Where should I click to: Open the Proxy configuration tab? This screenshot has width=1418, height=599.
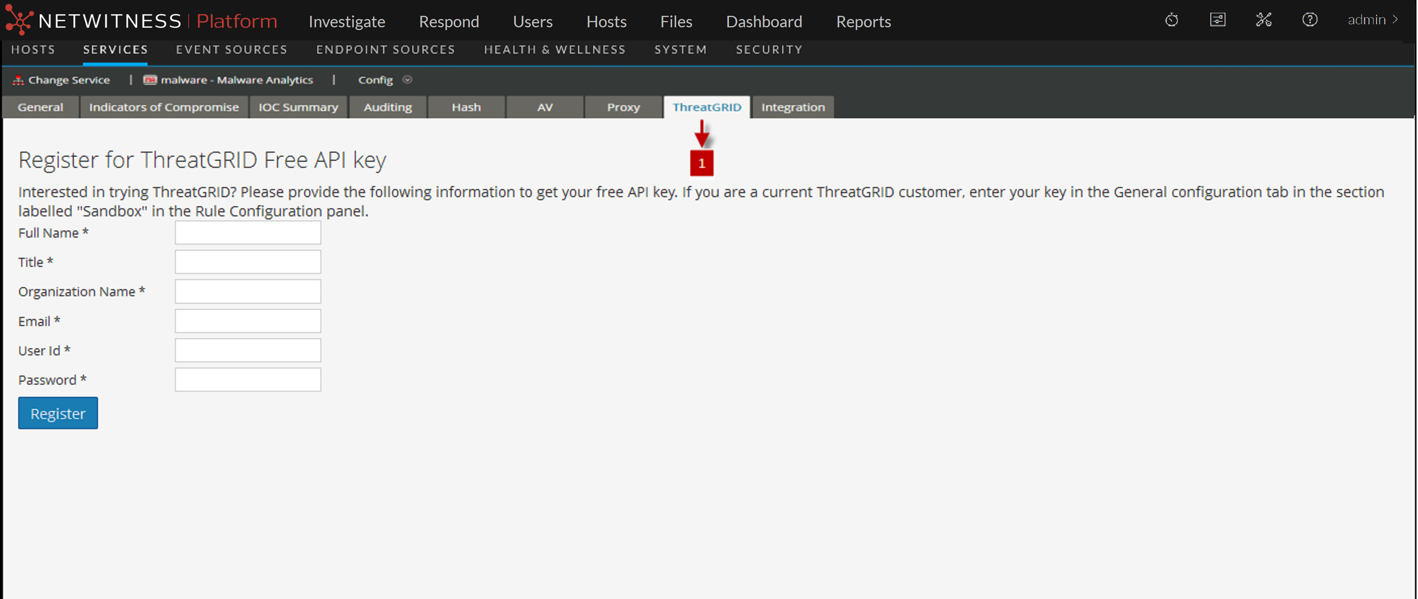(623, 107)
